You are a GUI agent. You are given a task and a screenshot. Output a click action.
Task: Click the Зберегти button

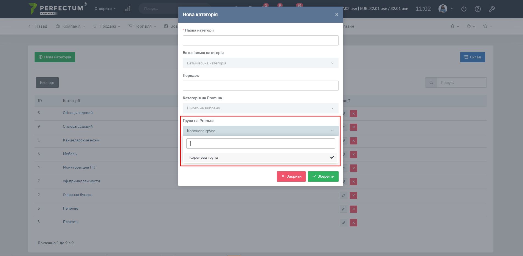[x=323, y=176]
